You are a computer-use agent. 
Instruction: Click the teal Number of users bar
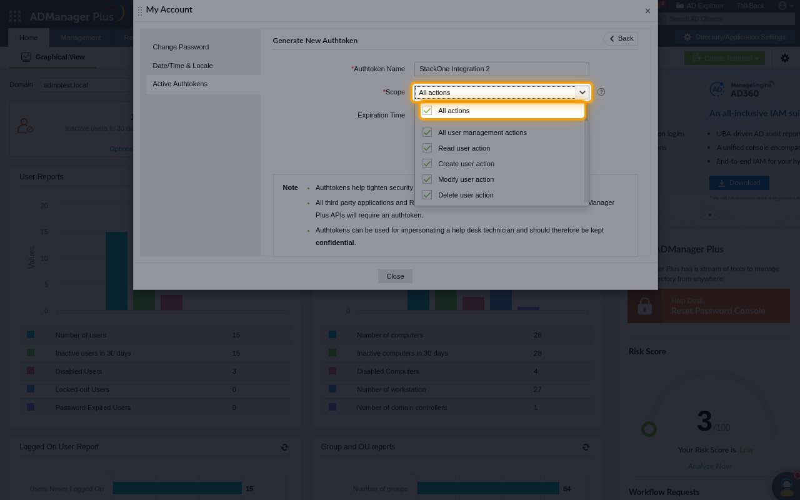(116, 271)
